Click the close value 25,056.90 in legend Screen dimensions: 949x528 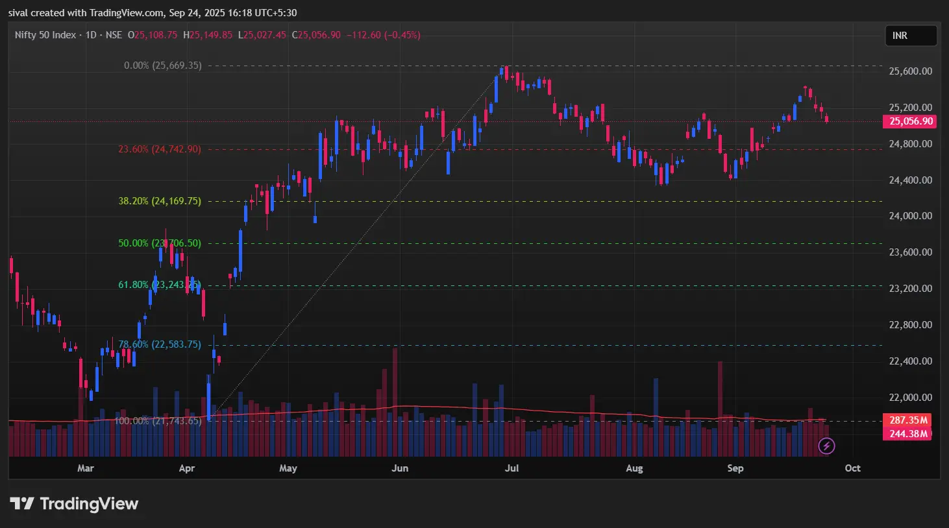pos(319,35)
